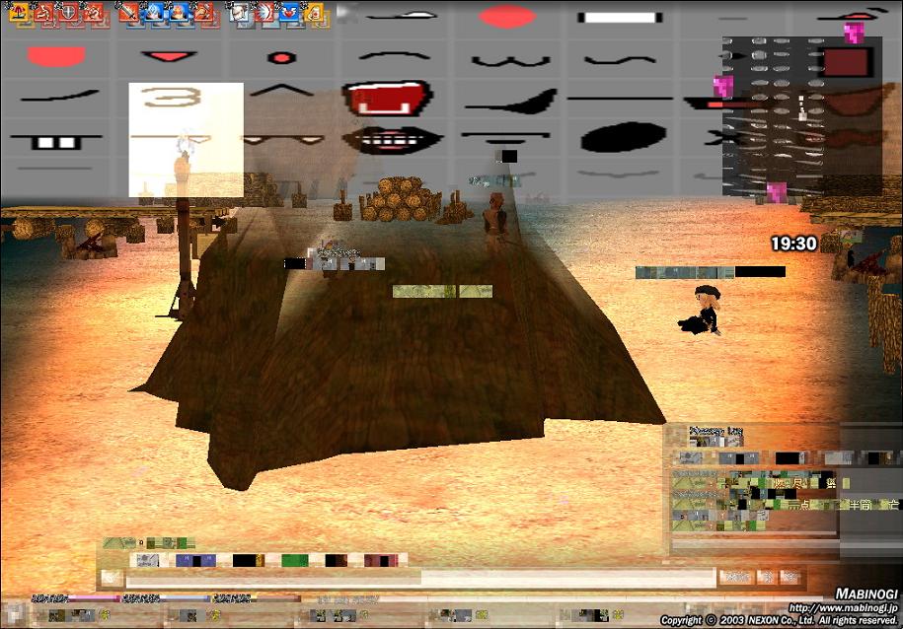This screenshot has width=903, height=629.
Task: Click the w-shaped cat mouth tile
Action: pos(510,60)
